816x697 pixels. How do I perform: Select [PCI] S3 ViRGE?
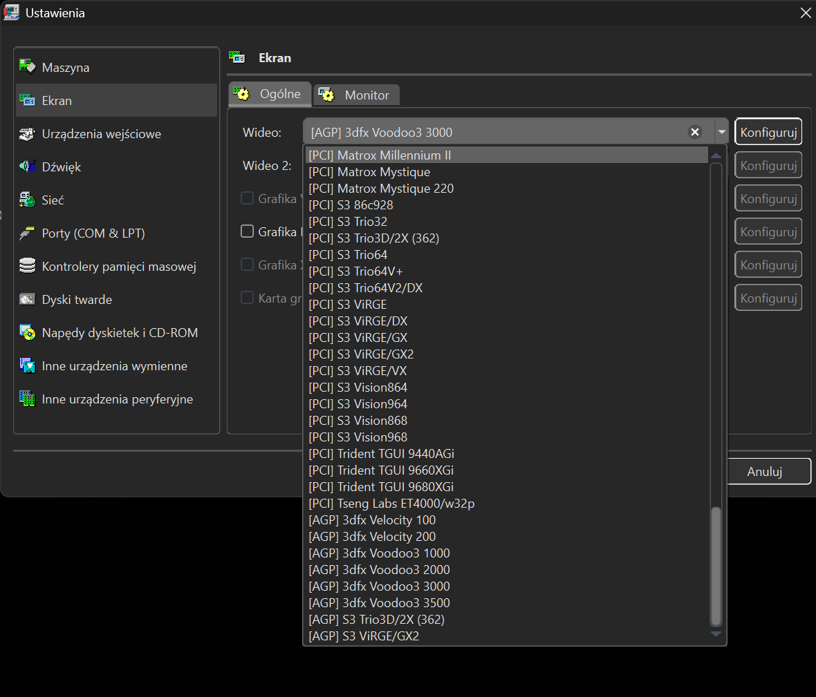(506, 304)
